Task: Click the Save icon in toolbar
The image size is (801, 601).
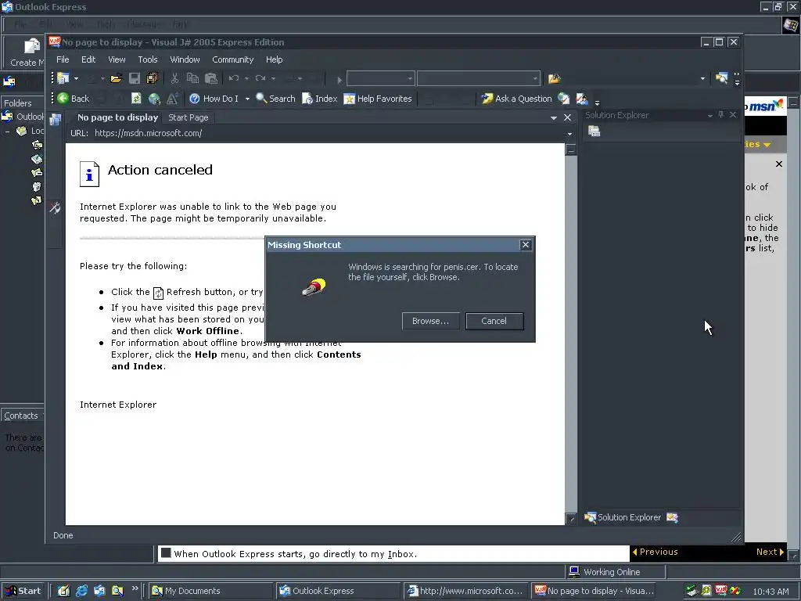Action: click(135, 78)
